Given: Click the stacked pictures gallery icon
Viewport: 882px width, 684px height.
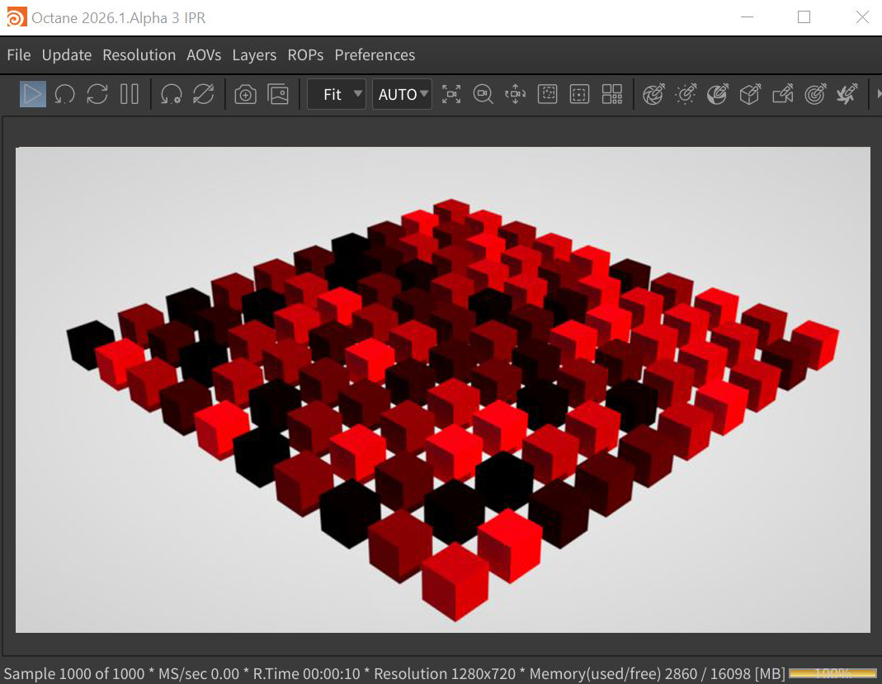Looking at the screenshot, I should pos(278,94).
